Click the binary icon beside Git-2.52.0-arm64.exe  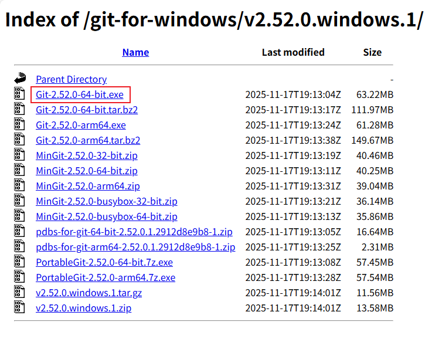point(21,124)
